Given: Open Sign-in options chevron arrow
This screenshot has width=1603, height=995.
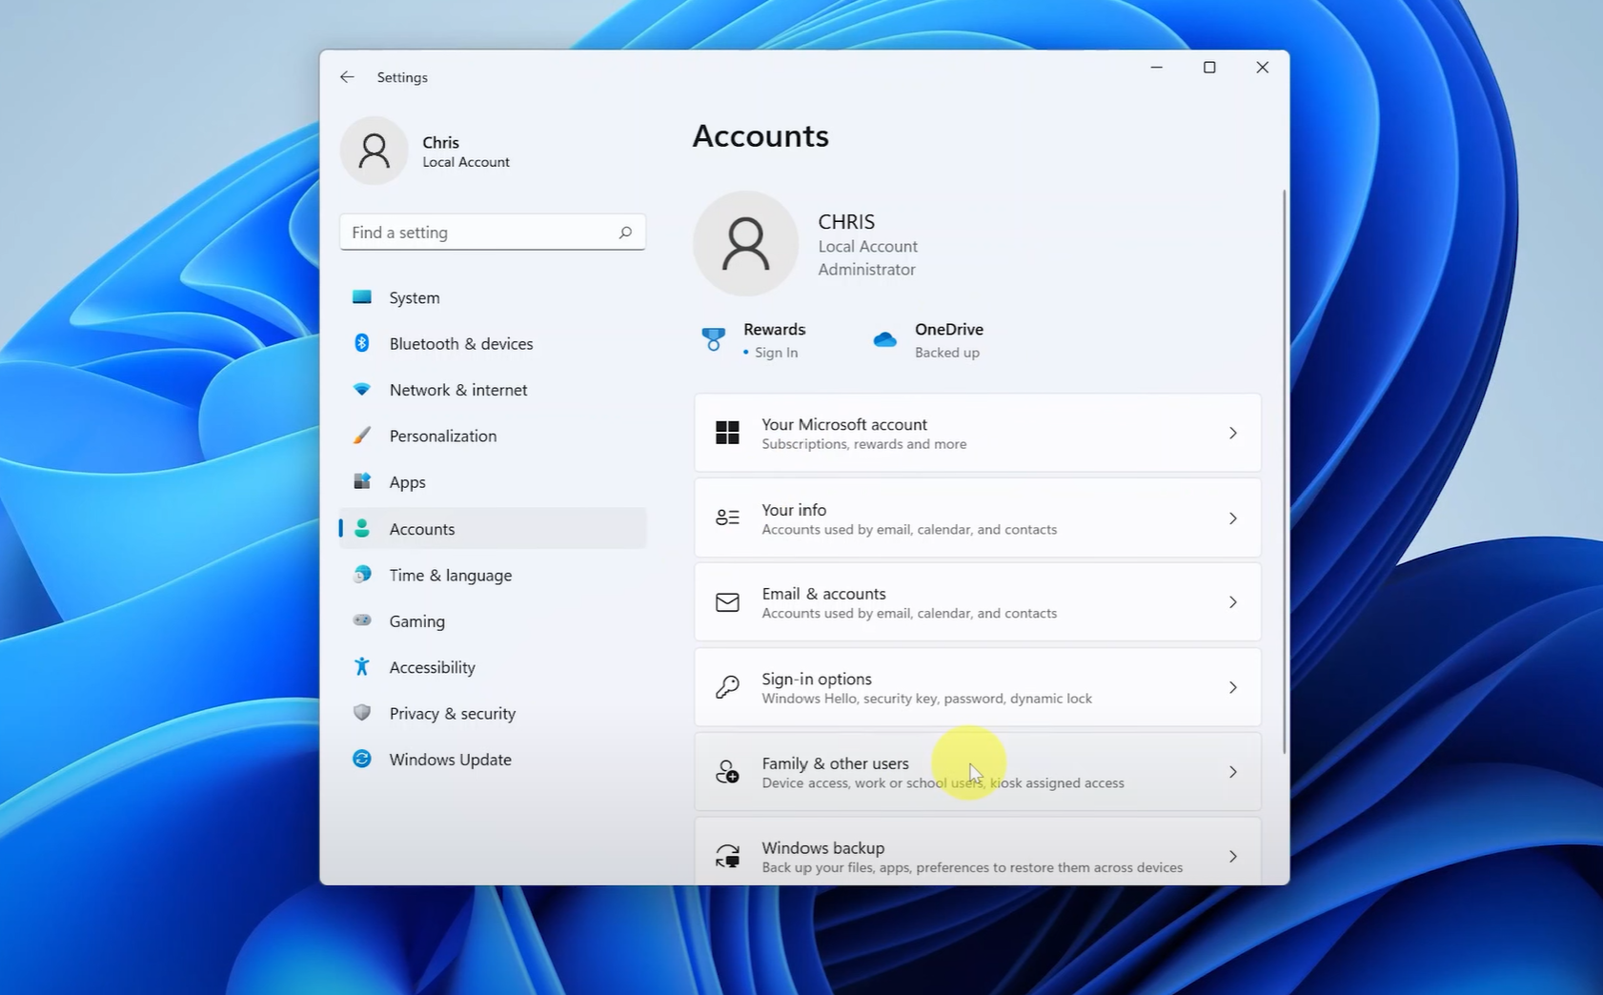Looking at the screenshot, I should 1232,688.
